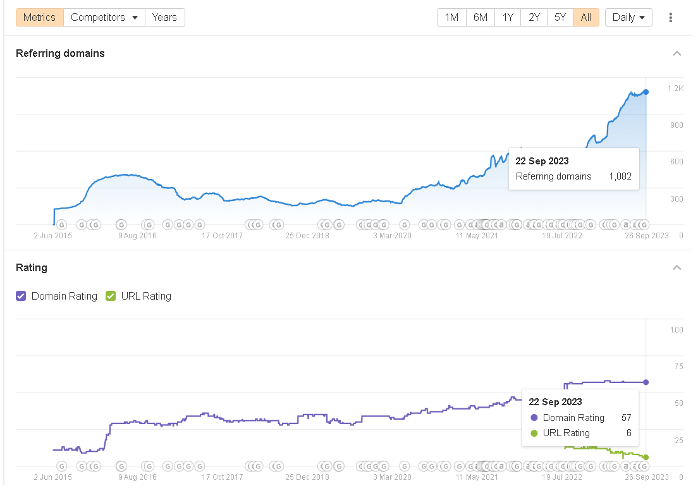Select the All time range
The image size is (698, 500).
pyautogui.click(x=586, y=18)
